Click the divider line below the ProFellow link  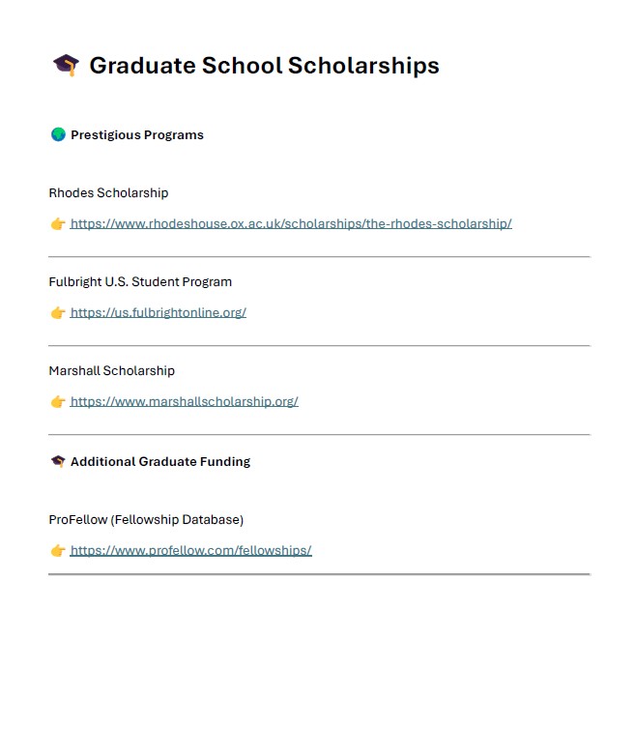pos(319,574)
